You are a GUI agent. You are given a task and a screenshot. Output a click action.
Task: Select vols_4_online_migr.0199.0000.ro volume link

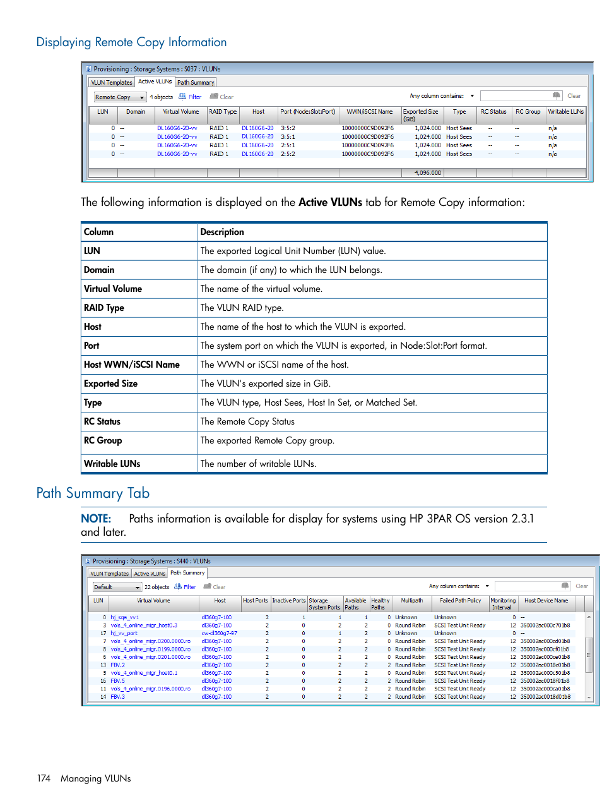[151, 649]
